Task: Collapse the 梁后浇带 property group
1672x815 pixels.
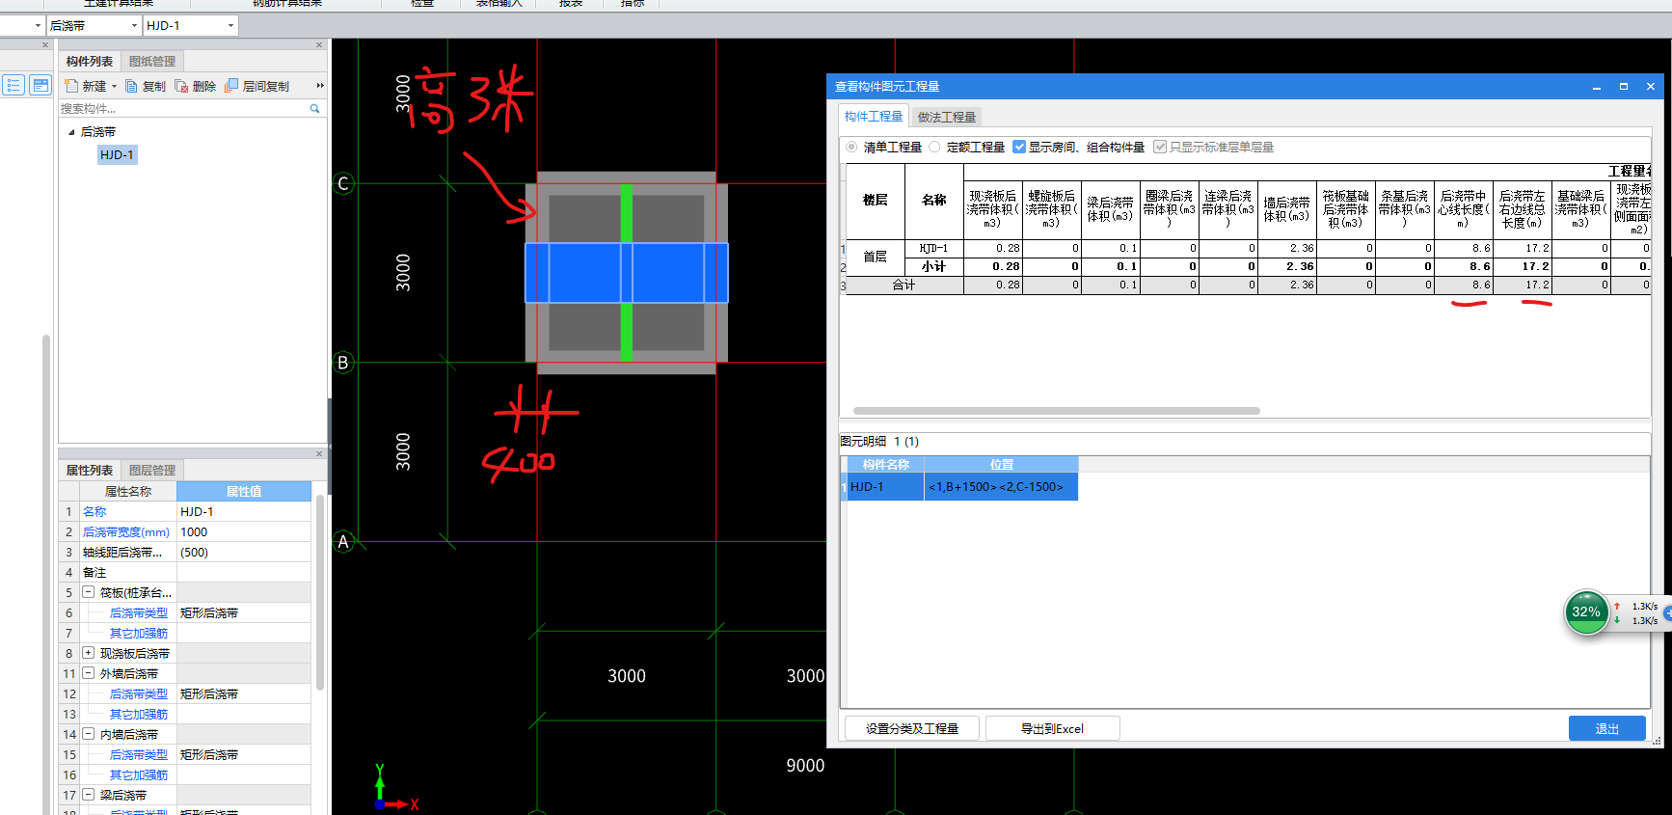Action: click(x=88, y=795)
